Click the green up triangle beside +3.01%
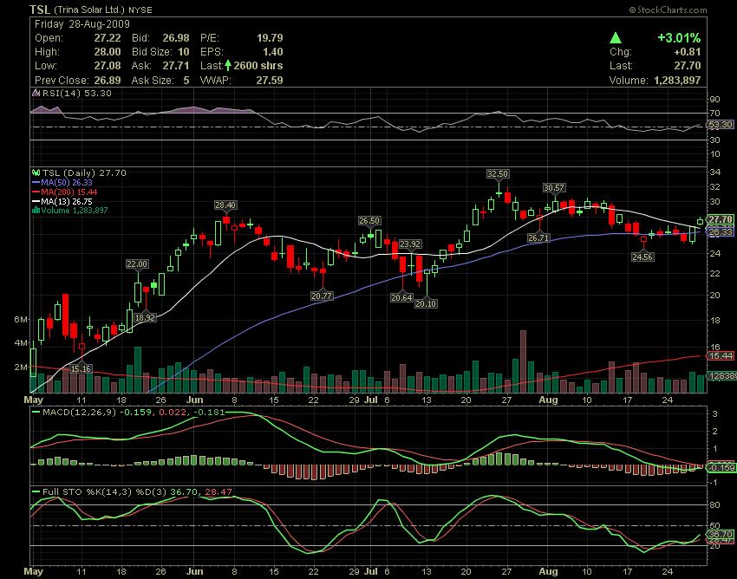The image size is (737, 579). [616, 38]
